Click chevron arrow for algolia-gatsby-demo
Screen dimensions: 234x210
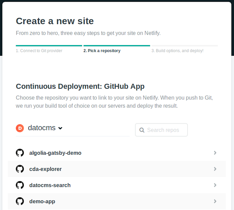215,153
